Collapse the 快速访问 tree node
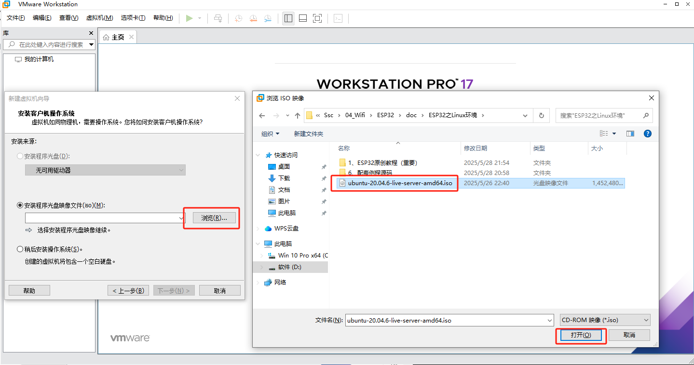This screenshot has height=365, width=694. [259, 155]
